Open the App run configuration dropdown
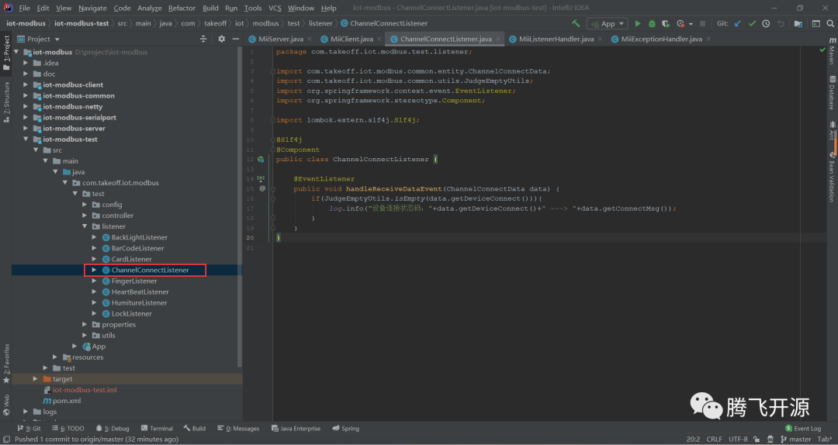 pyautogui.click(x=608, y=23)
